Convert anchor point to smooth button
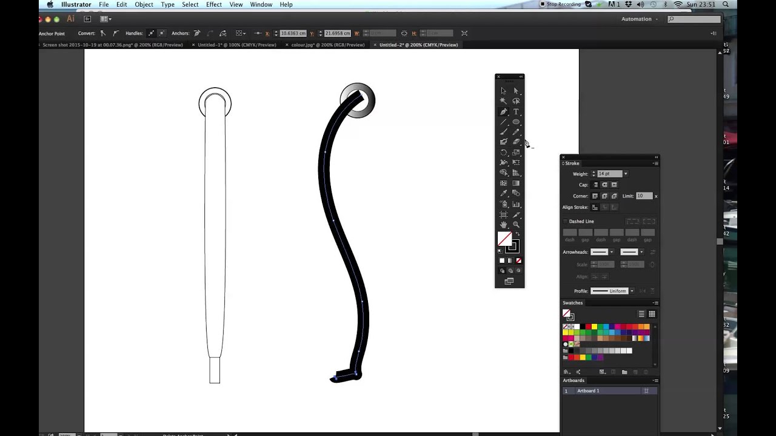Screen dimensions: 776x436 115,33
